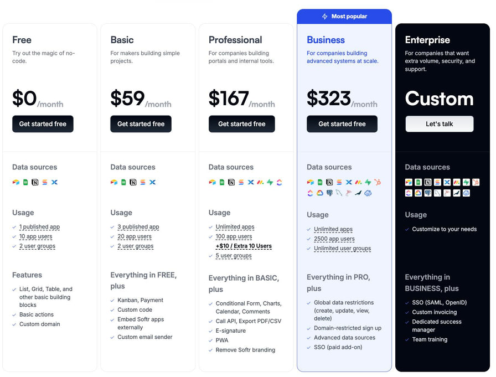Click the Unlimited user groups underlined text
The height and width of the screenshot is (377, 496).
(342, 249)
